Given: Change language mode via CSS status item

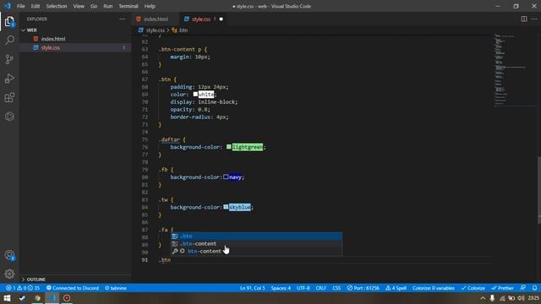Looking at the screenshot, I should coord(336,288).
